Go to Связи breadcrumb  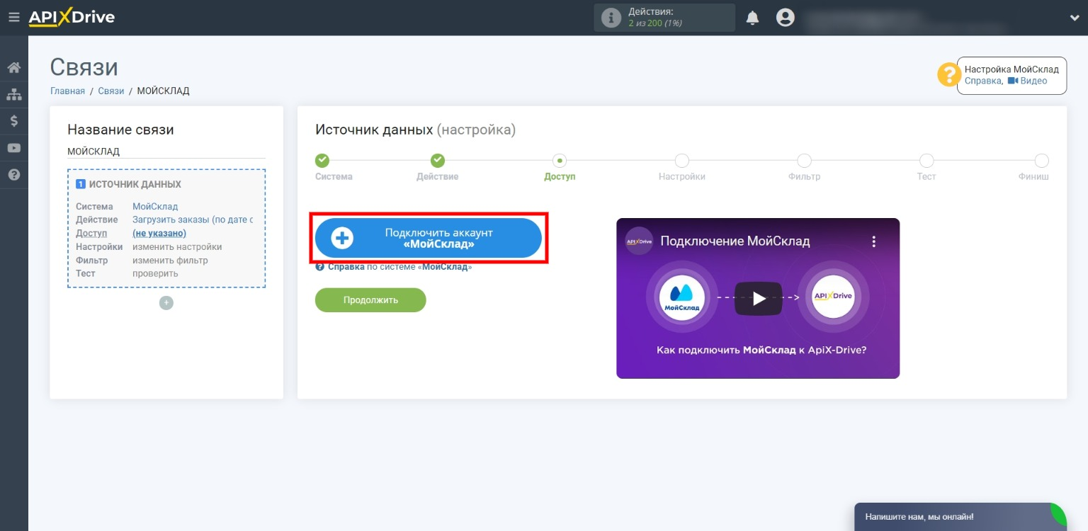[x=111, y=91]
